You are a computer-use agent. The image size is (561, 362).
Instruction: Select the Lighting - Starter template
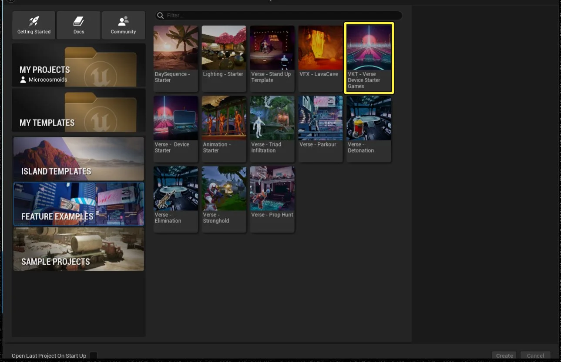pos(224,58)
